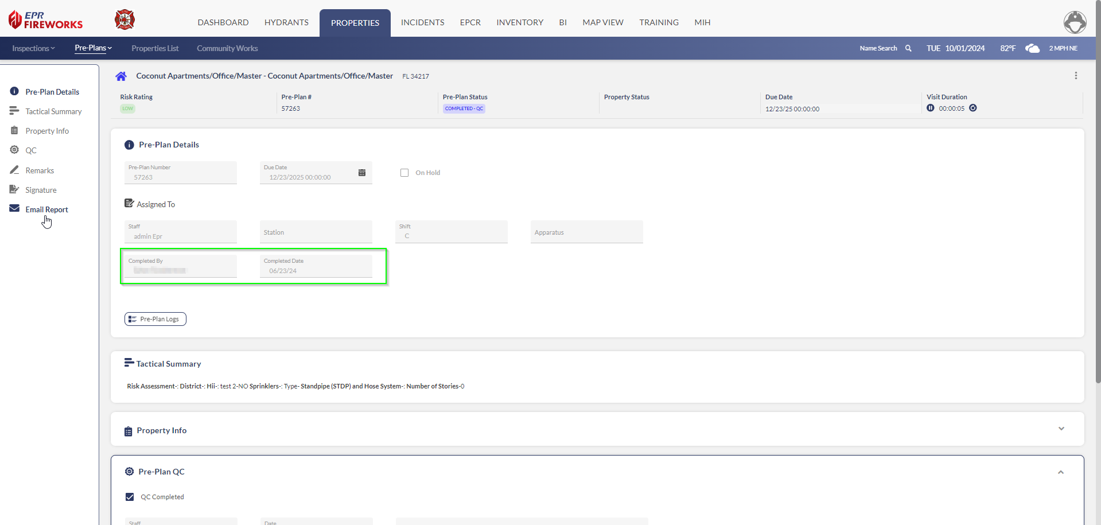The image size is (1101, 525).
Task: Open the Inspections dropdown menu
Action: 33,48
